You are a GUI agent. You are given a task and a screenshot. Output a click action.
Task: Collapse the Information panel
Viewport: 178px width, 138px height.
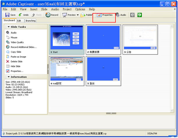pos(9,77)
